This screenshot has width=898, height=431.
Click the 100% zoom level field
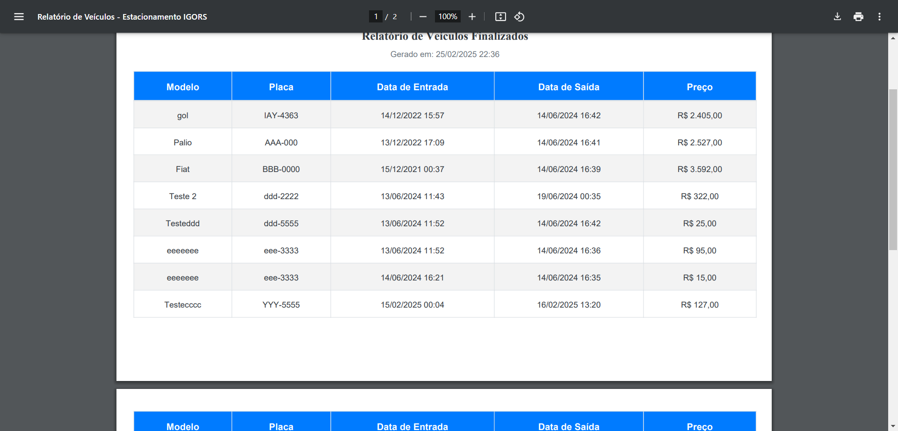(x=448, y=17)
